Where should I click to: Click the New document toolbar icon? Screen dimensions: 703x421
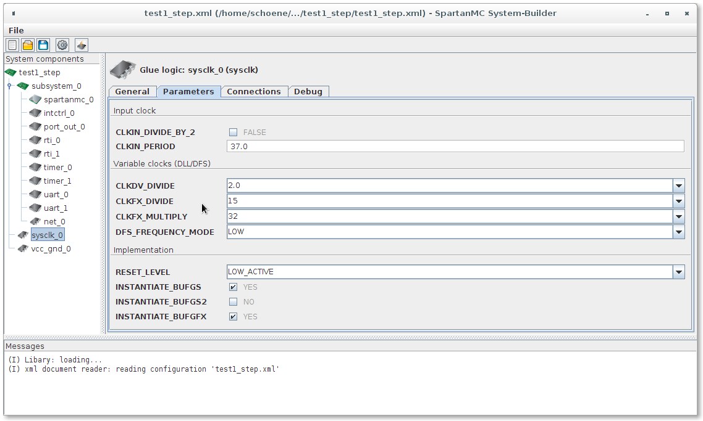(12, 45)
